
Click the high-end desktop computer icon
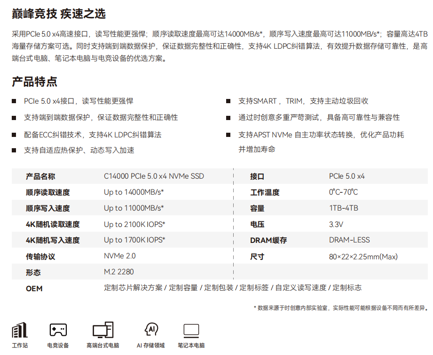(102, 330)
